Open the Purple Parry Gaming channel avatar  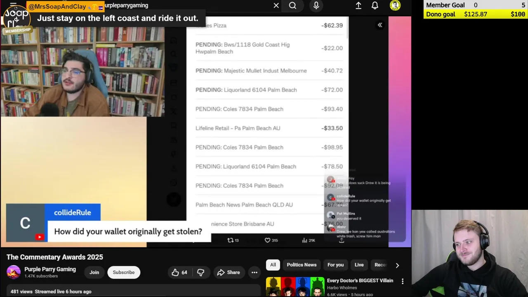pyautogui.click(x=13, y=272)
